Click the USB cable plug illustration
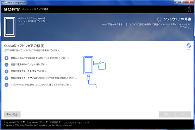 point(92,81)
